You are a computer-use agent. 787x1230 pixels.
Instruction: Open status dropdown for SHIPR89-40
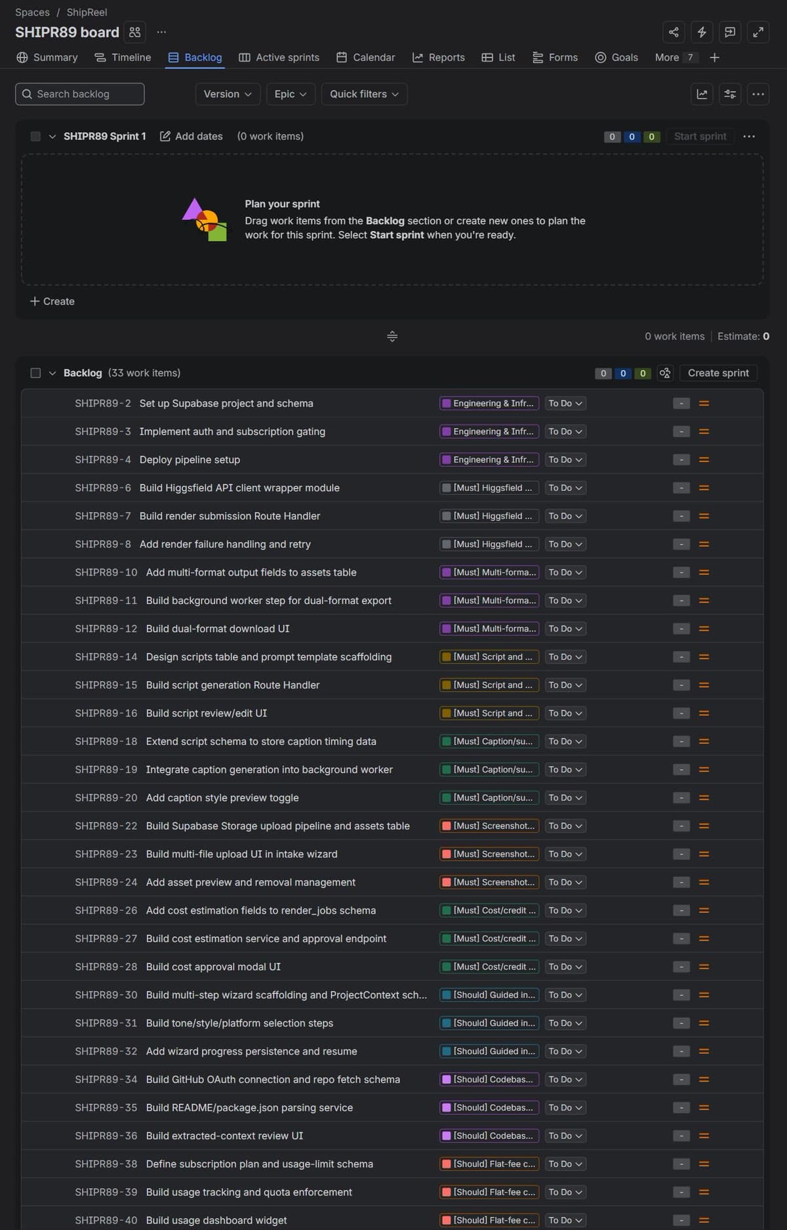click(x=565, y=1221)
